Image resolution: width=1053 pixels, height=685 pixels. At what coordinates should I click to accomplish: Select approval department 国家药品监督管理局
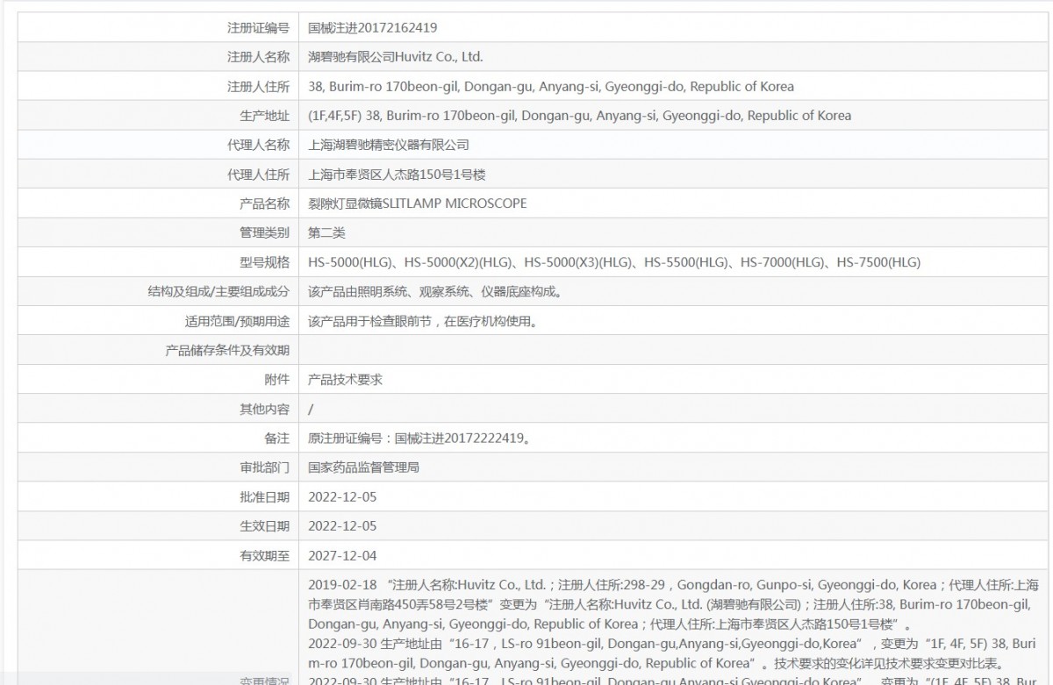click(364, 467)
